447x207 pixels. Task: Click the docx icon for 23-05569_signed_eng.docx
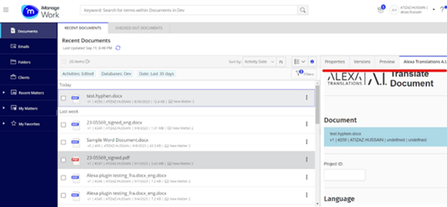[76, 125]
